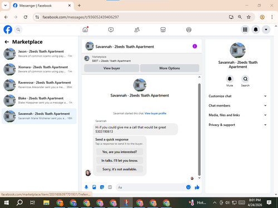
Task: Open the Windows notification center
Action: (269, 202)
